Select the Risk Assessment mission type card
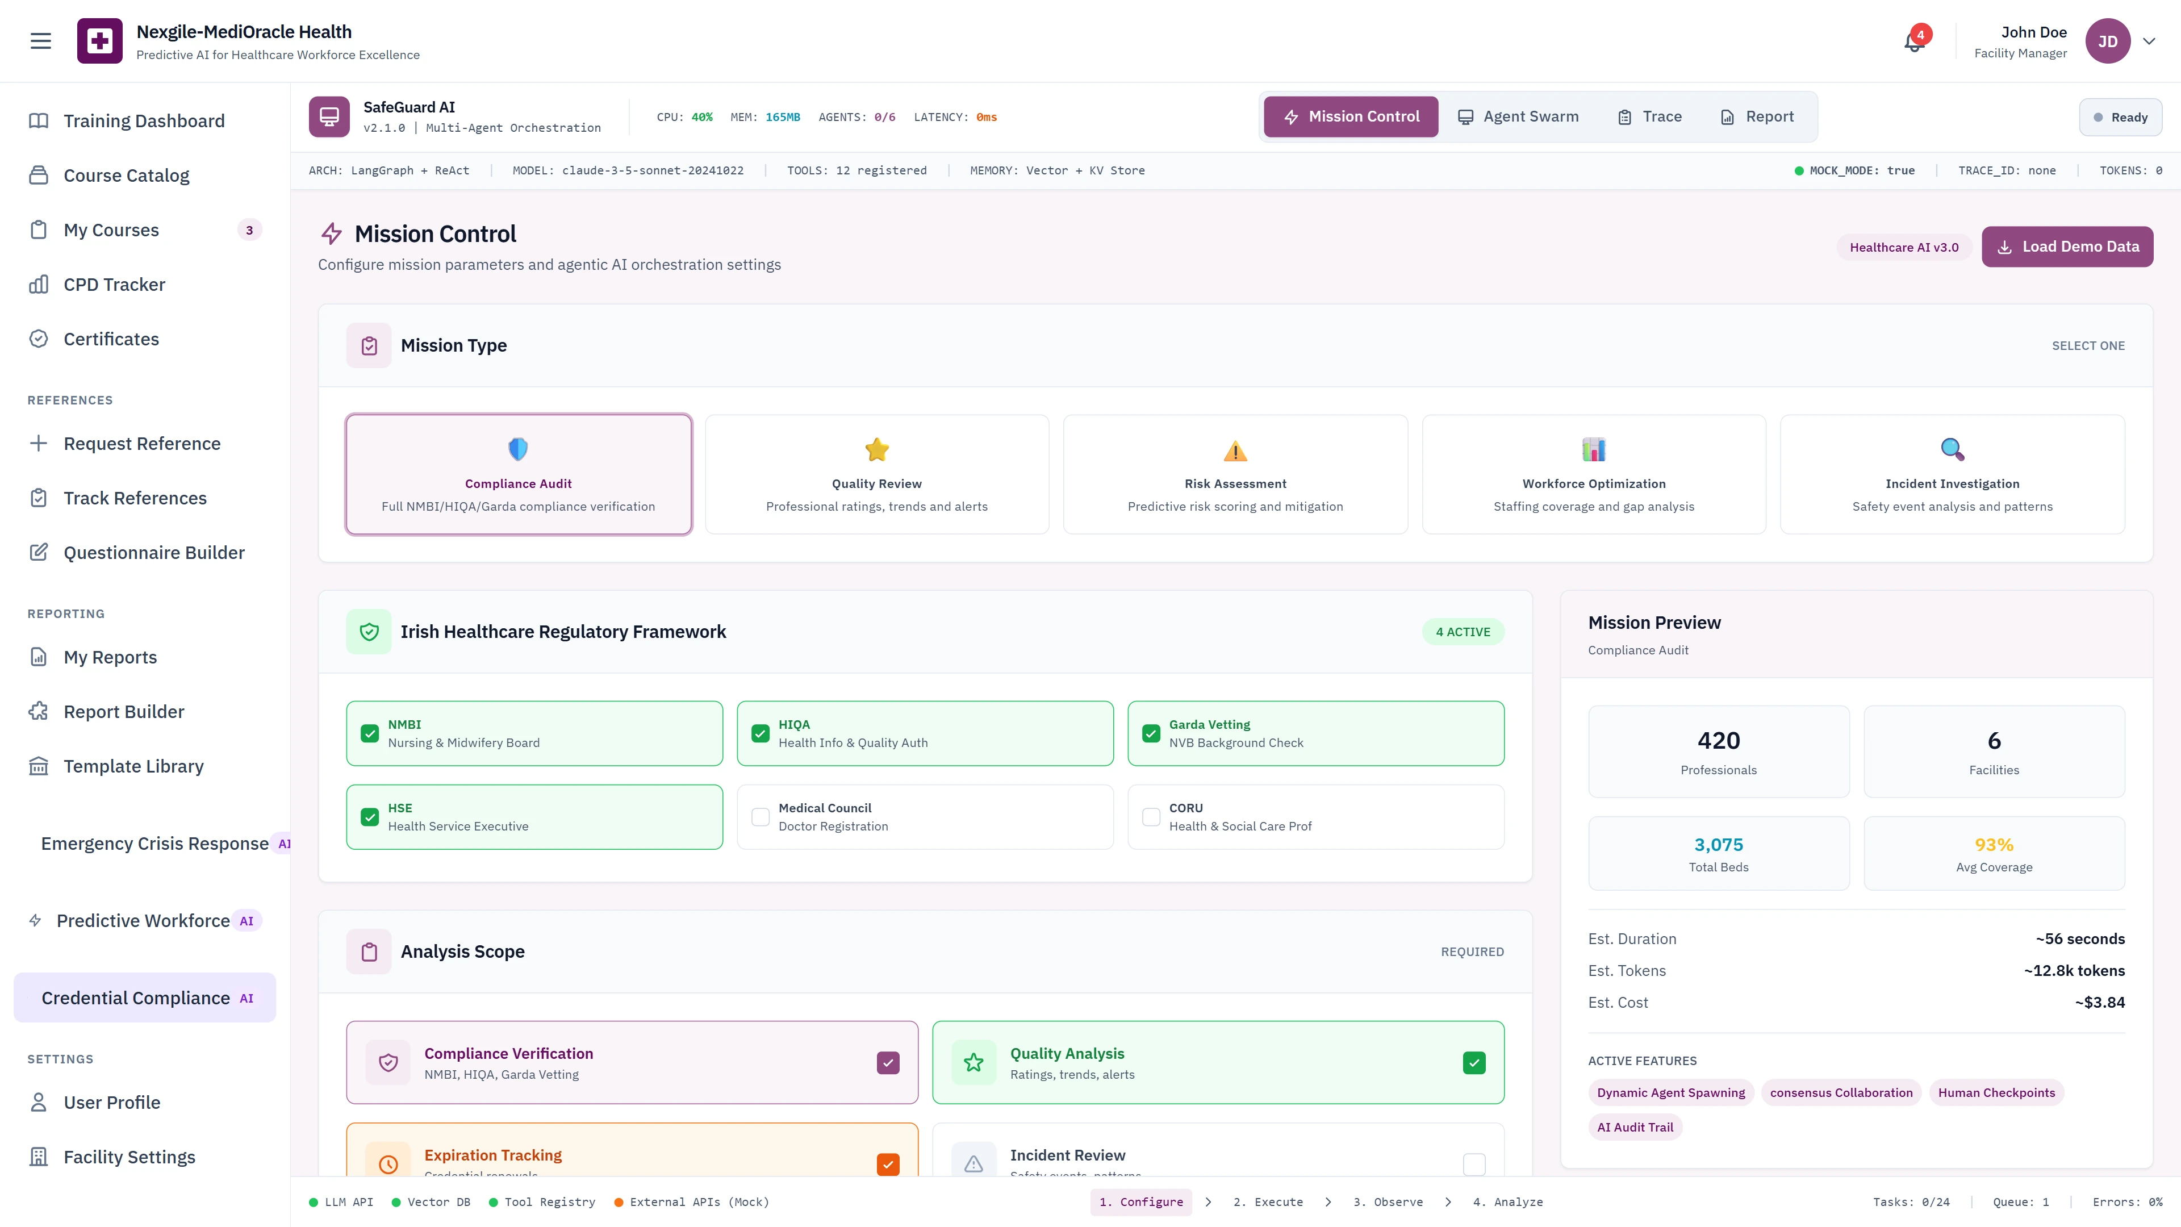This screenshot has height=1227, width=2181. pyautogui.click(x=1234, y=474)
